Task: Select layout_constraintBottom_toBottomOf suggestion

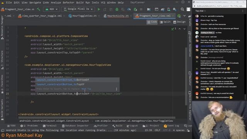Action: coord(77,80)
